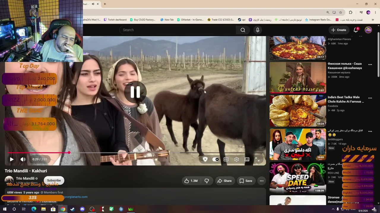The image size is (380, 213).
Task: Open the Instagram Reels Do... bookmark
Action: point(318,20)
